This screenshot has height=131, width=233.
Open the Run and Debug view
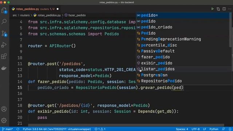coord(4,45)
